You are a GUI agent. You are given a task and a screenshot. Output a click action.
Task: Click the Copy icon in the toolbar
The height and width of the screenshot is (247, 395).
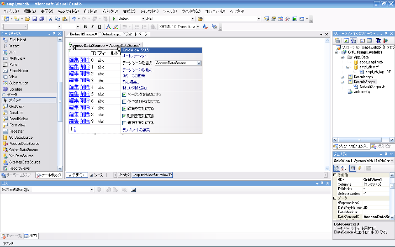click(58, 19)
